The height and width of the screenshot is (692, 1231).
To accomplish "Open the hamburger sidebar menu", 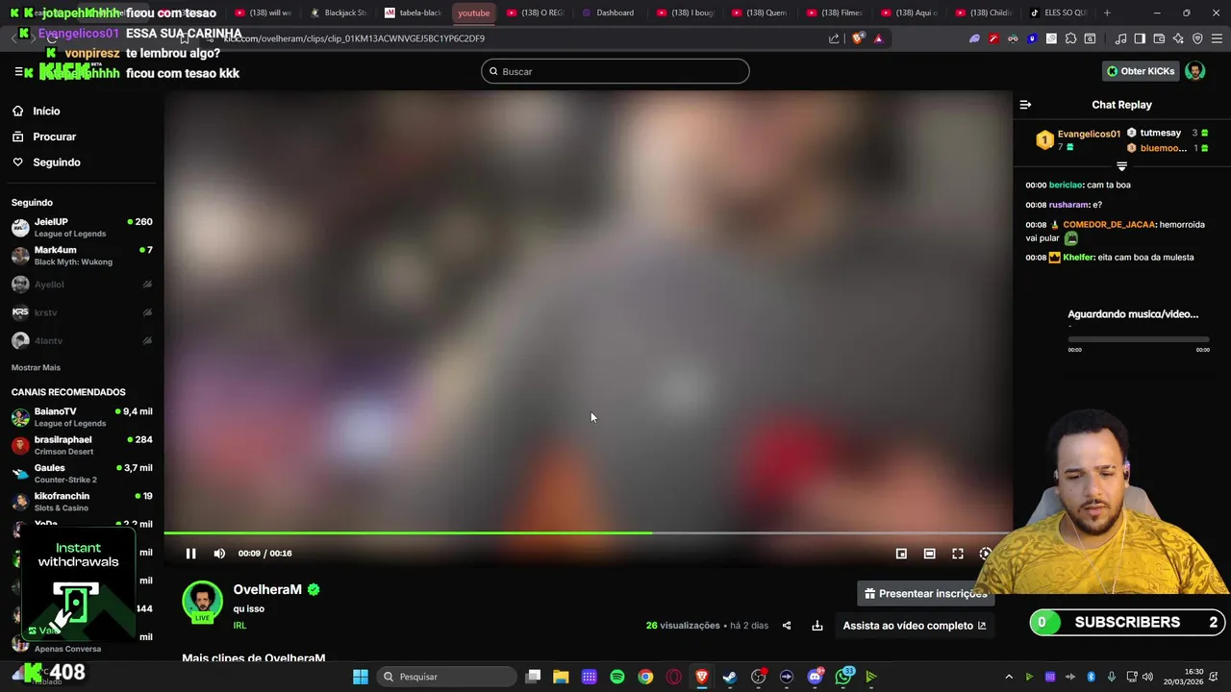I will 18,72.
